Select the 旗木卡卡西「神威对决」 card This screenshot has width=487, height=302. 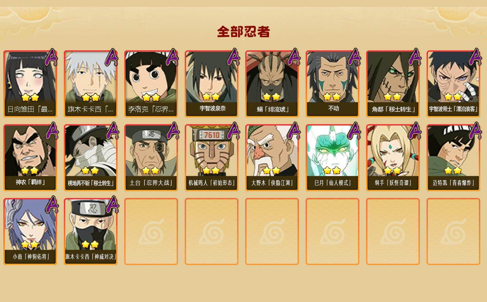coord(91,232)
